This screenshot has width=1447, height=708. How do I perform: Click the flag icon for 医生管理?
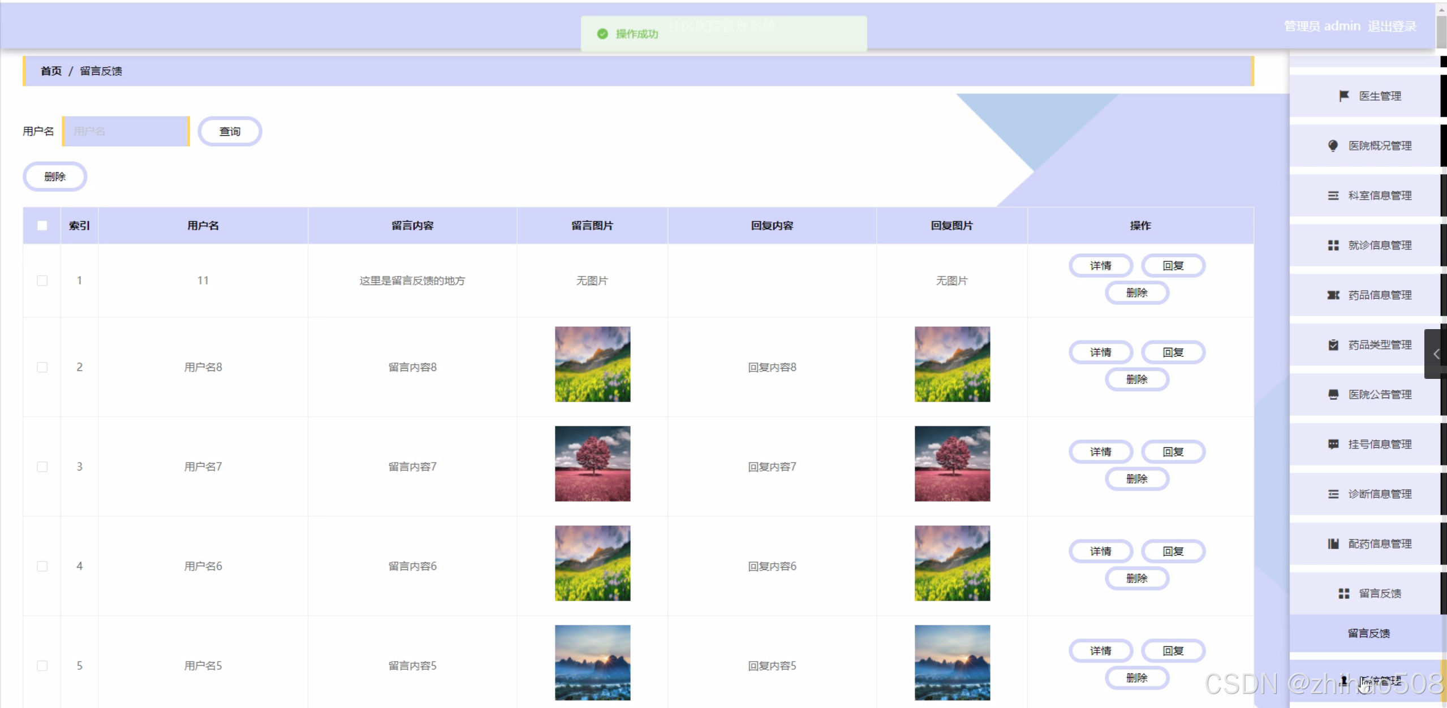[1344, 96]
